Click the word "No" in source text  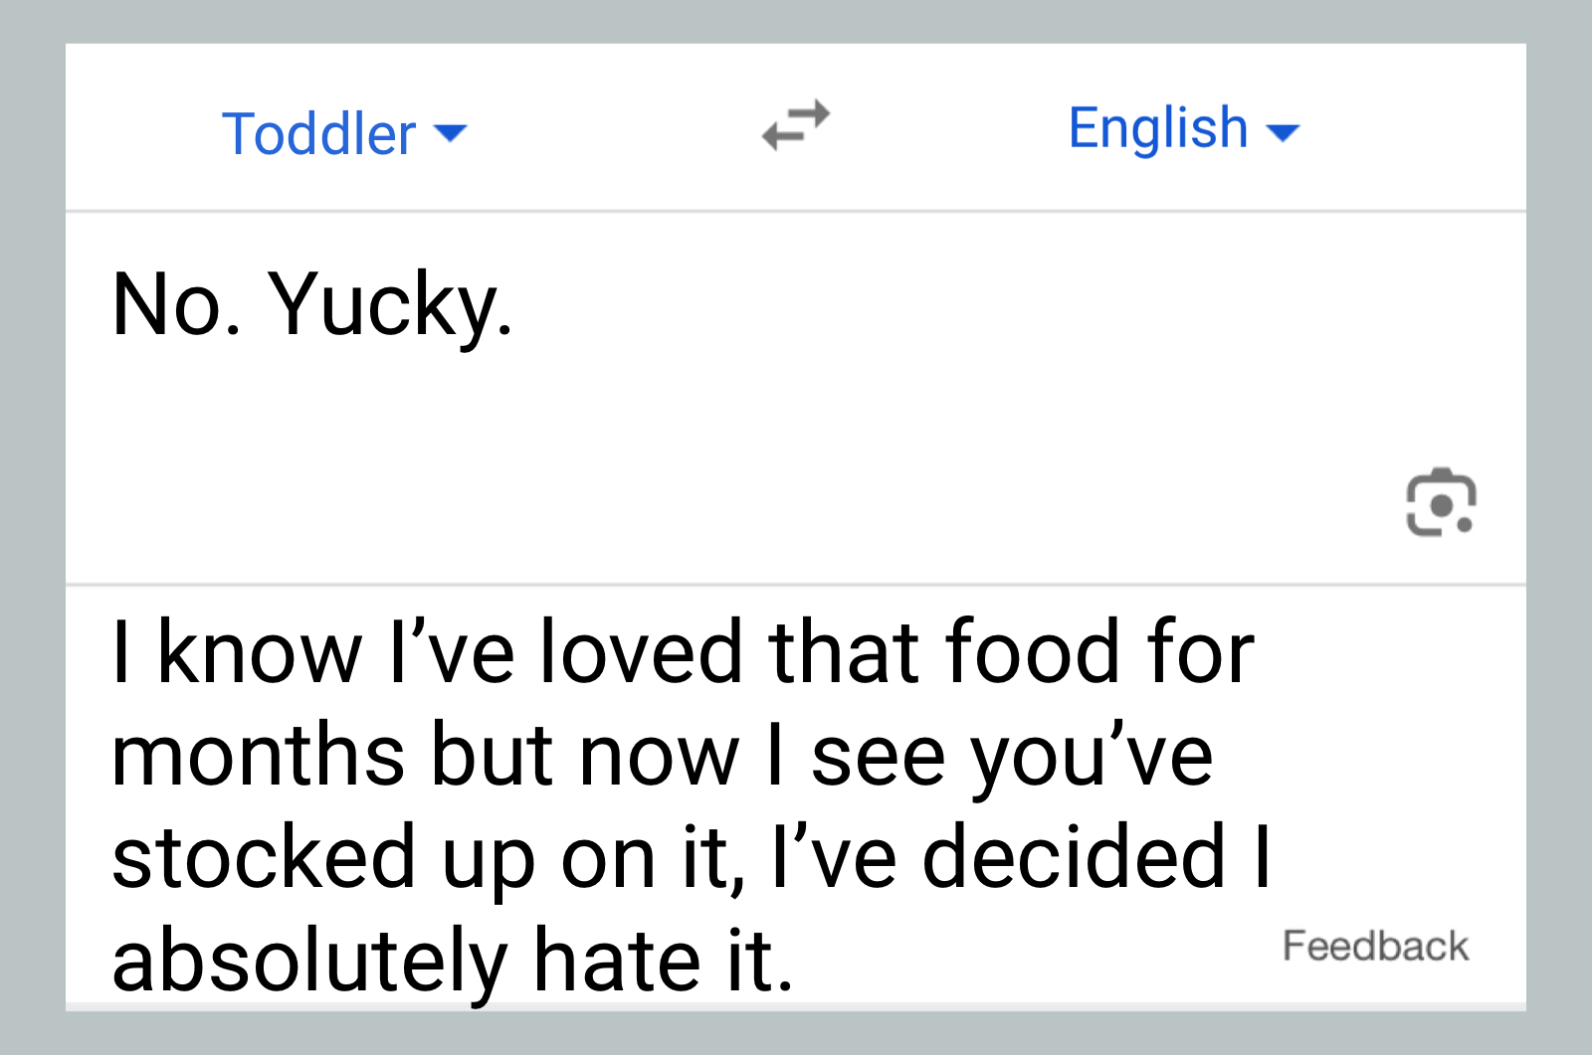tap(169, 305)
